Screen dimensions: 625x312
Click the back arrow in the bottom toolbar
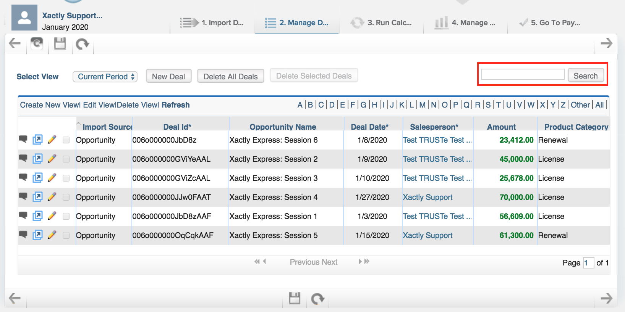pos(15,298)
